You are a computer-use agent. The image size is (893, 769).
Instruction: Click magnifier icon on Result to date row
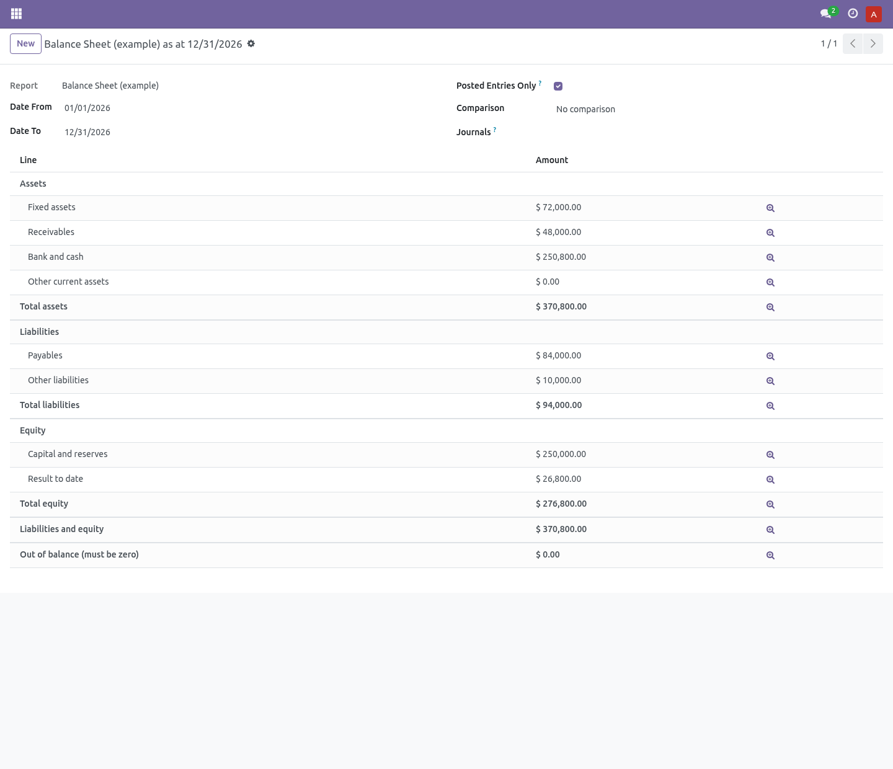pyautogui.click(x=770, y=480)
